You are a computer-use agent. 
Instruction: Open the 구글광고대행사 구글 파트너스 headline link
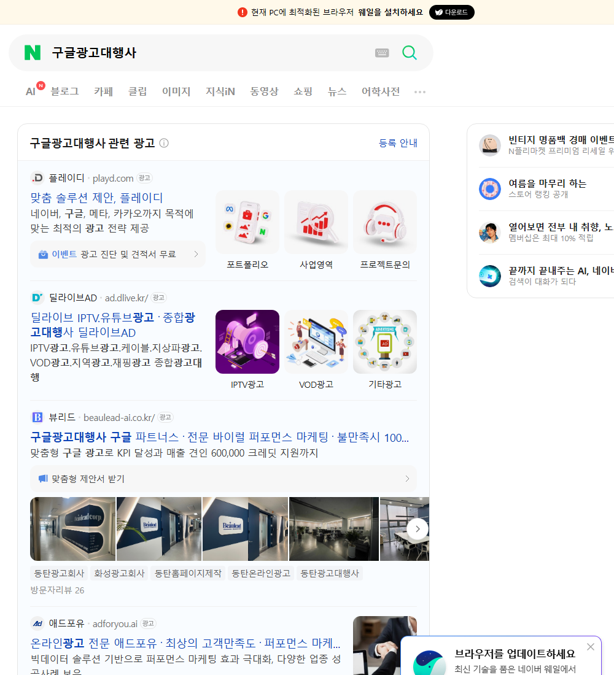219,438
